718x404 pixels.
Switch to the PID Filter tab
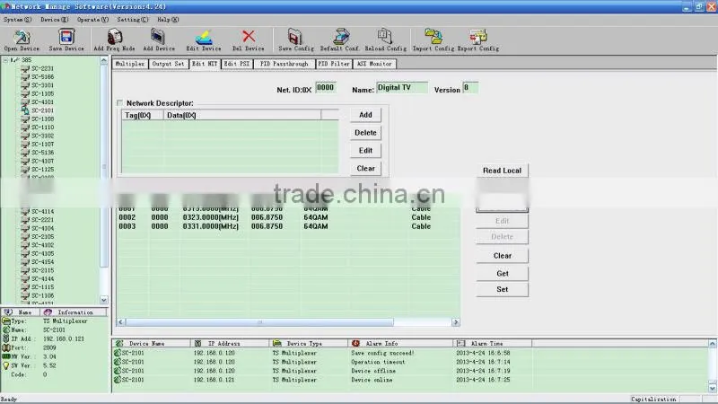(x=334, y=64)
